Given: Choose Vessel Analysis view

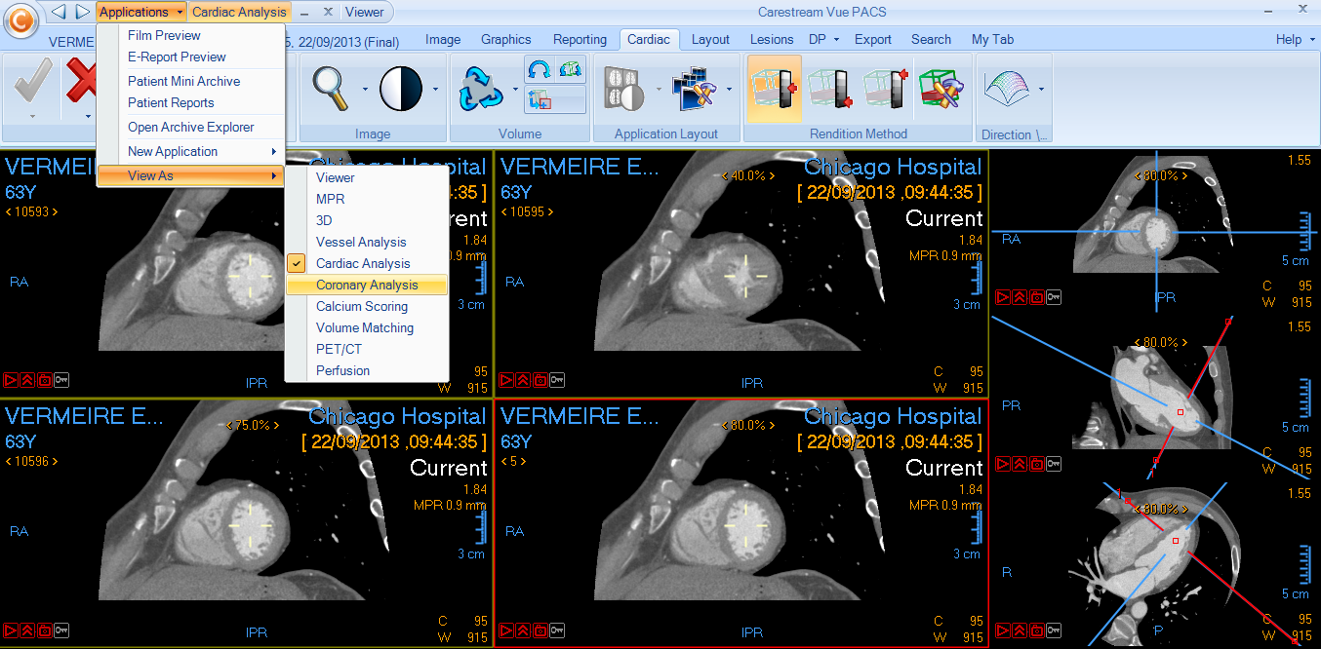Looking at the screenshot, I should tap(367, 242).
